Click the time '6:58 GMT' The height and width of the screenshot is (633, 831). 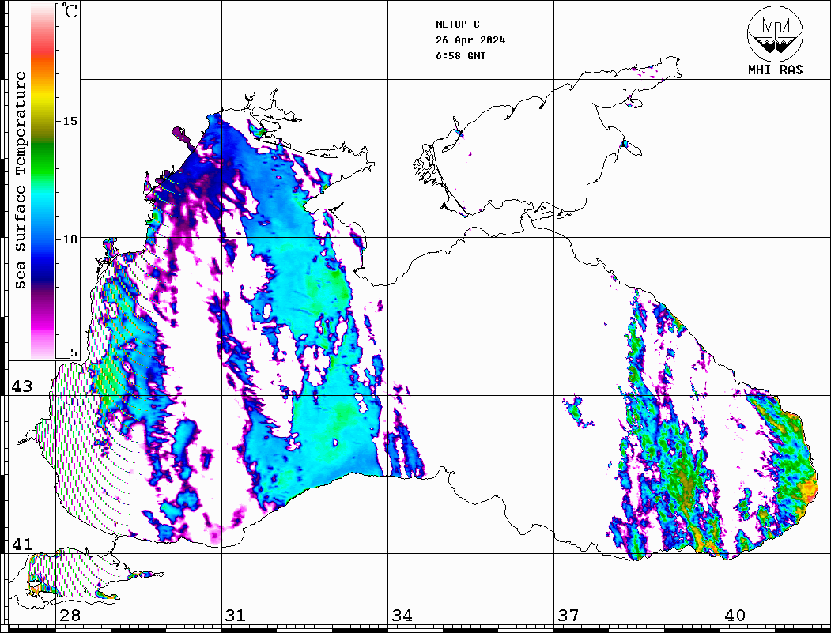[x=461, y=56]
